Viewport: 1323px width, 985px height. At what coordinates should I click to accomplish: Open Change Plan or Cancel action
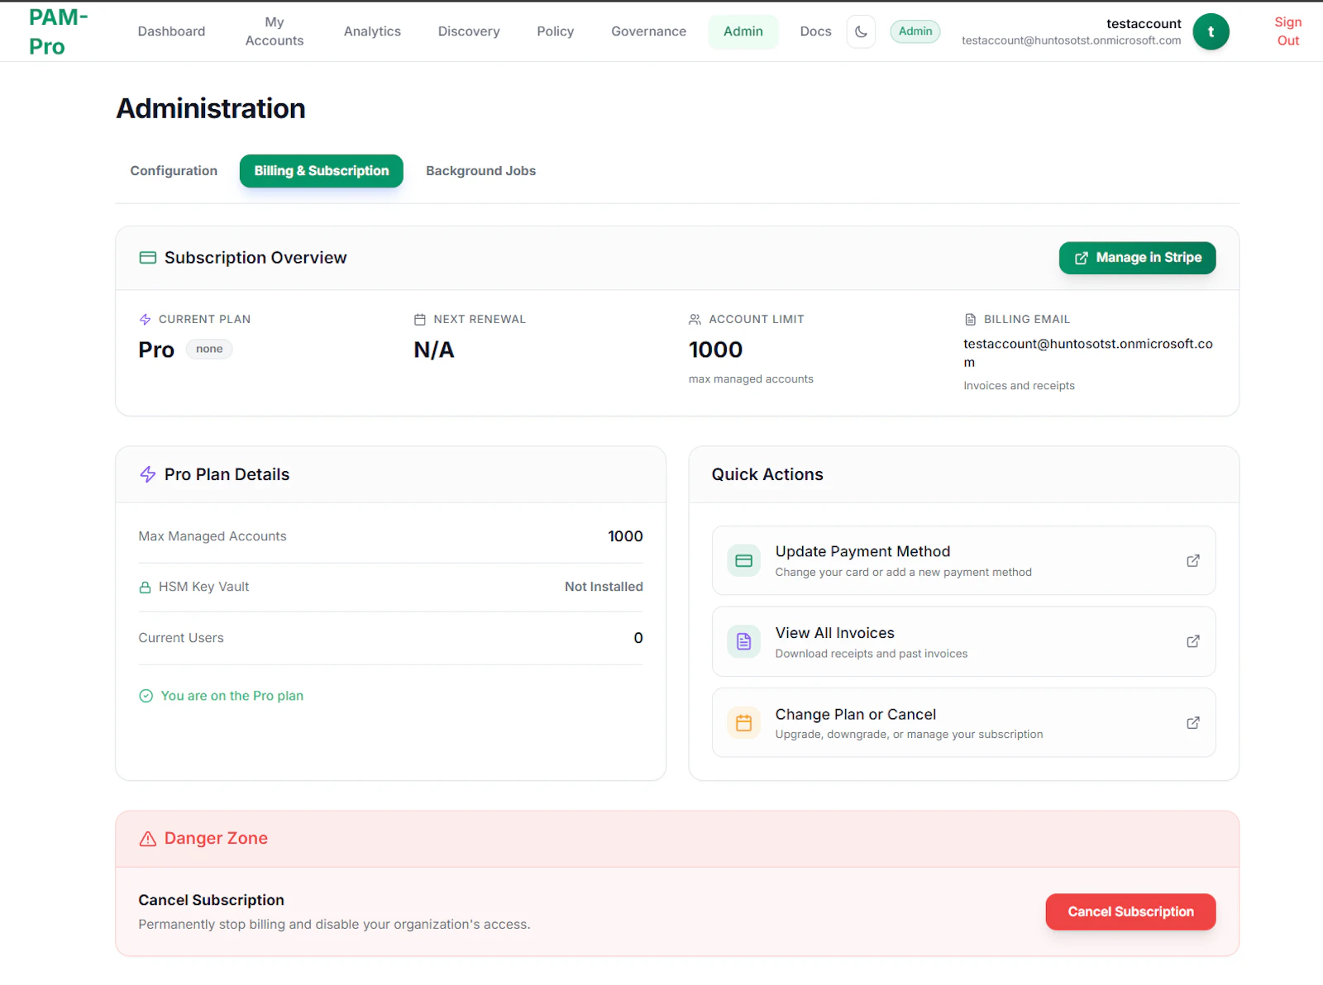pos(963,722)
